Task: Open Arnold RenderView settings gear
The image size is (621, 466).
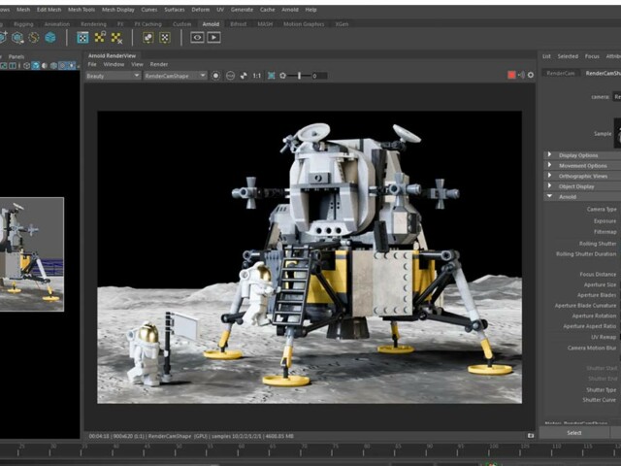Action: tap(531, 75)
